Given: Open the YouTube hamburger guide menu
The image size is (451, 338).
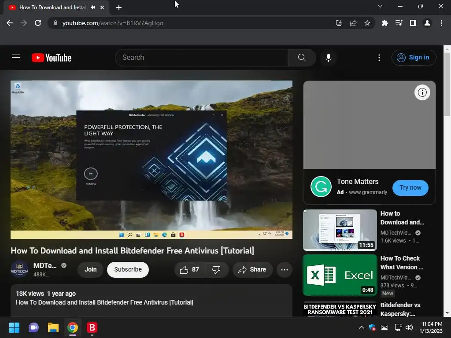Looking at the screenshot, I should pos(16,58).
